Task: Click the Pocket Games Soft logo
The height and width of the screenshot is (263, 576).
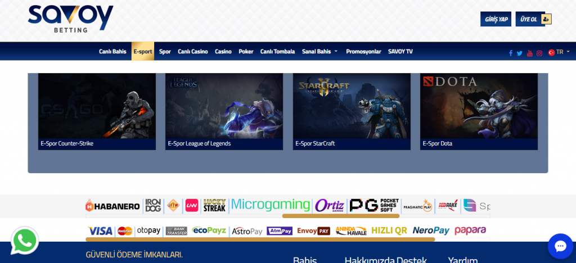Action: click(374, 206)
